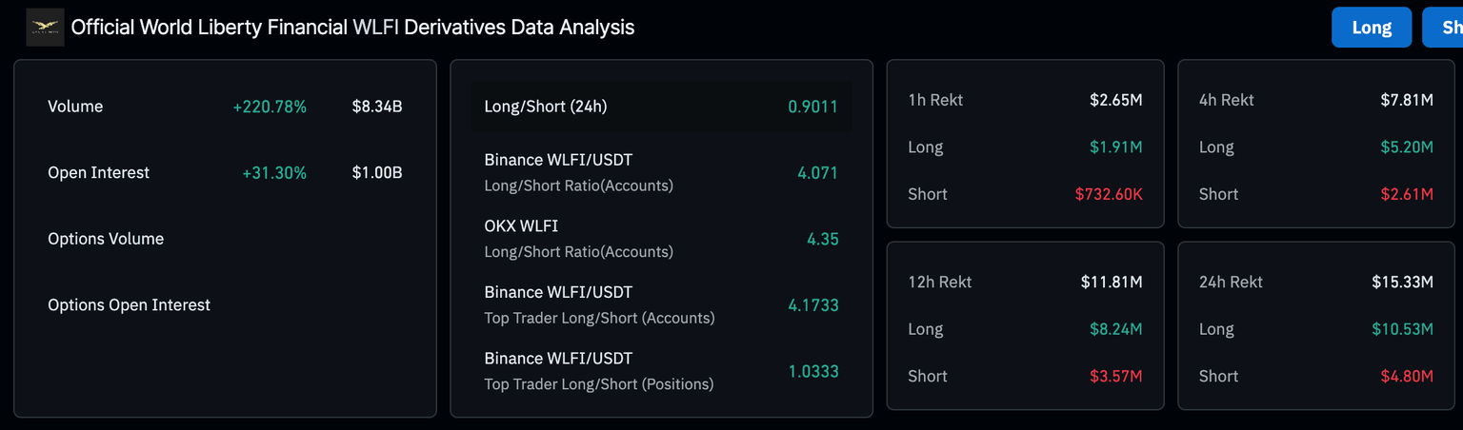
Task: Click the Options Volume label
Action: tap(106, 239)
